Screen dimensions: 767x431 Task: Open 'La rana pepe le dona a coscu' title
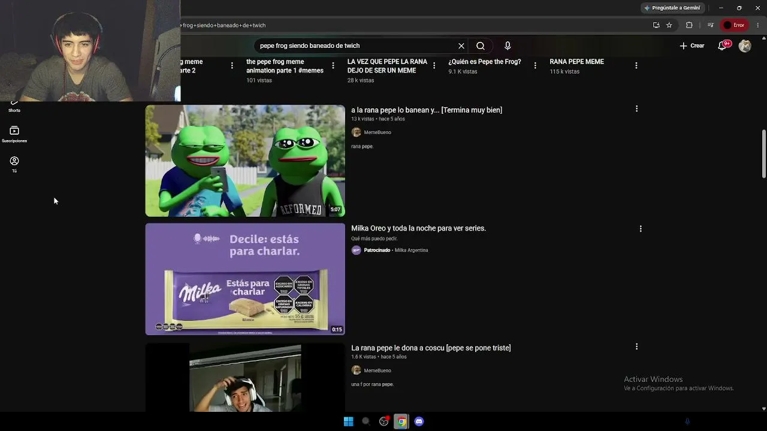coord(431,348)
